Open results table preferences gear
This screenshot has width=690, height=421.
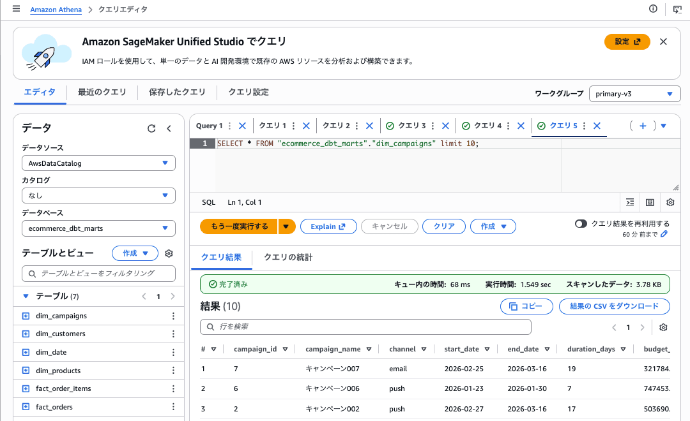(x=663, y=327)
